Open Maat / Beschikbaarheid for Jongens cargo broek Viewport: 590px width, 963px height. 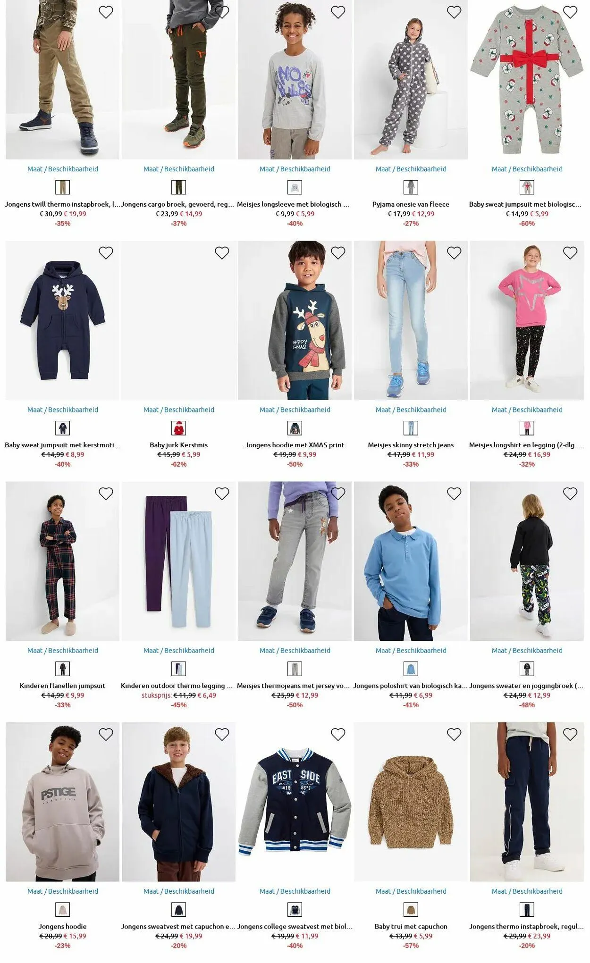[179, 169]
